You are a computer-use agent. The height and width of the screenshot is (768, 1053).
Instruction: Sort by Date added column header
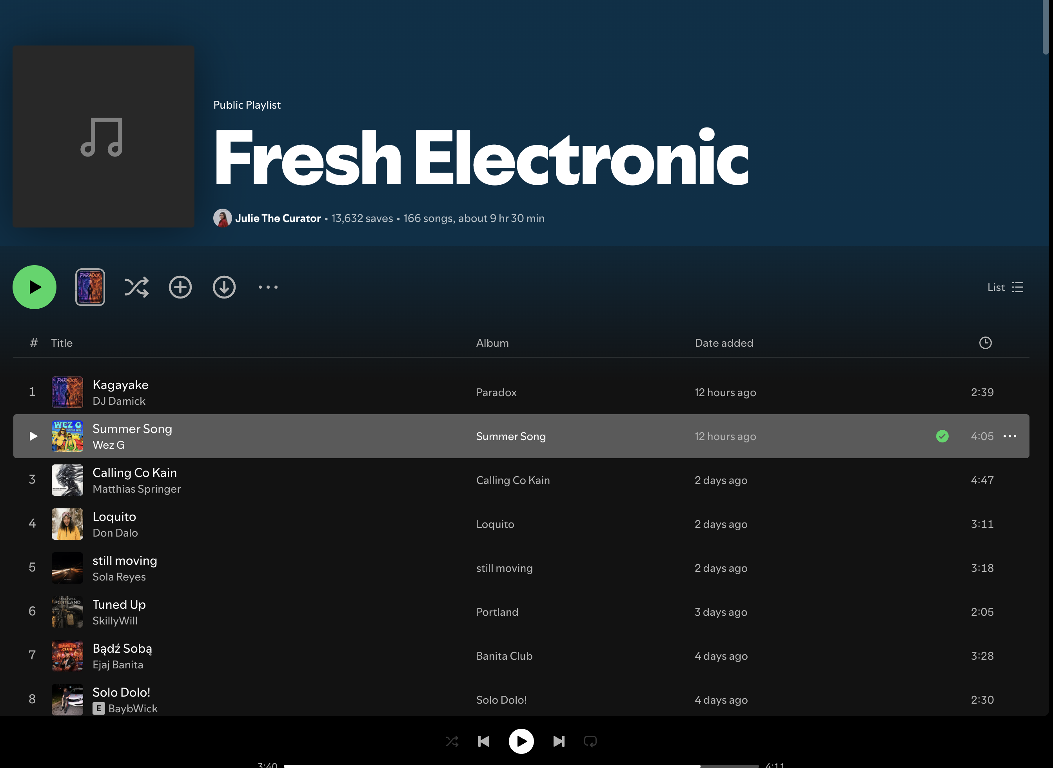724,343
